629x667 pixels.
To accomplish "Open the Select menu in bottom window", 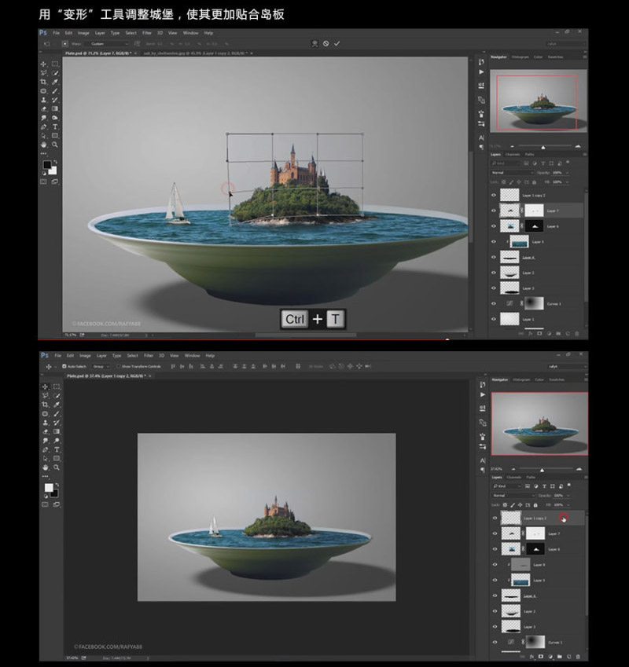I will [132, 356].
